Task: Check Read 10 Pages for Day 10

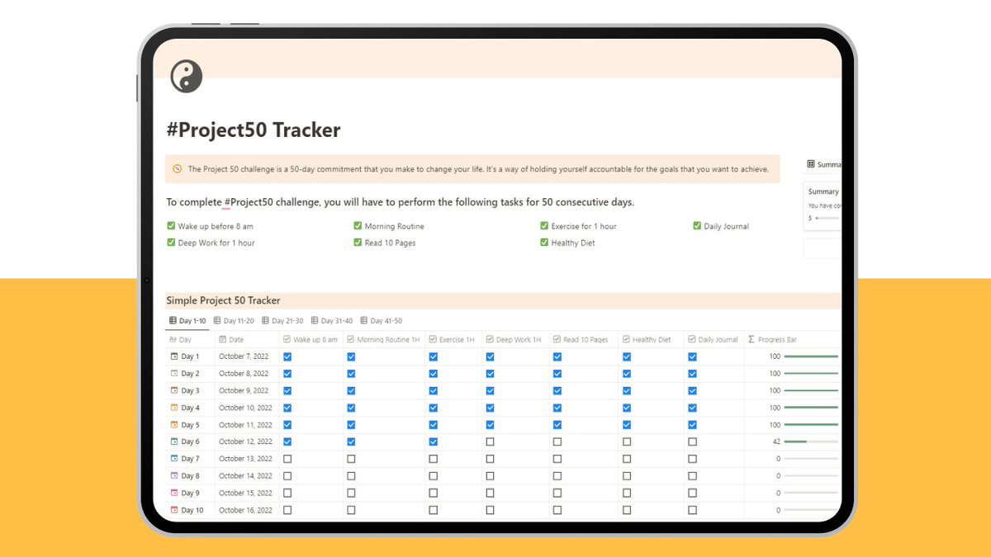Action: click(x=557, y=510)
